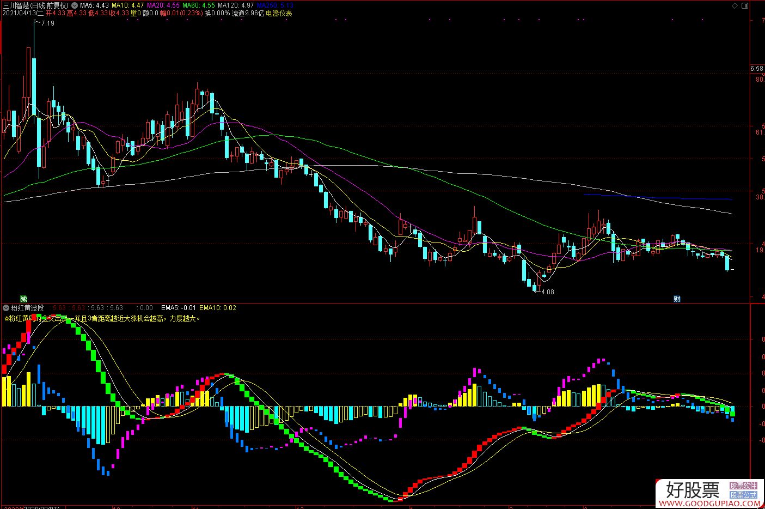The width and height of the screenshot is (765, 509).
Task: Select the 三川智慧(日线,前复权) chart title
Action: (x=35, y=5)
